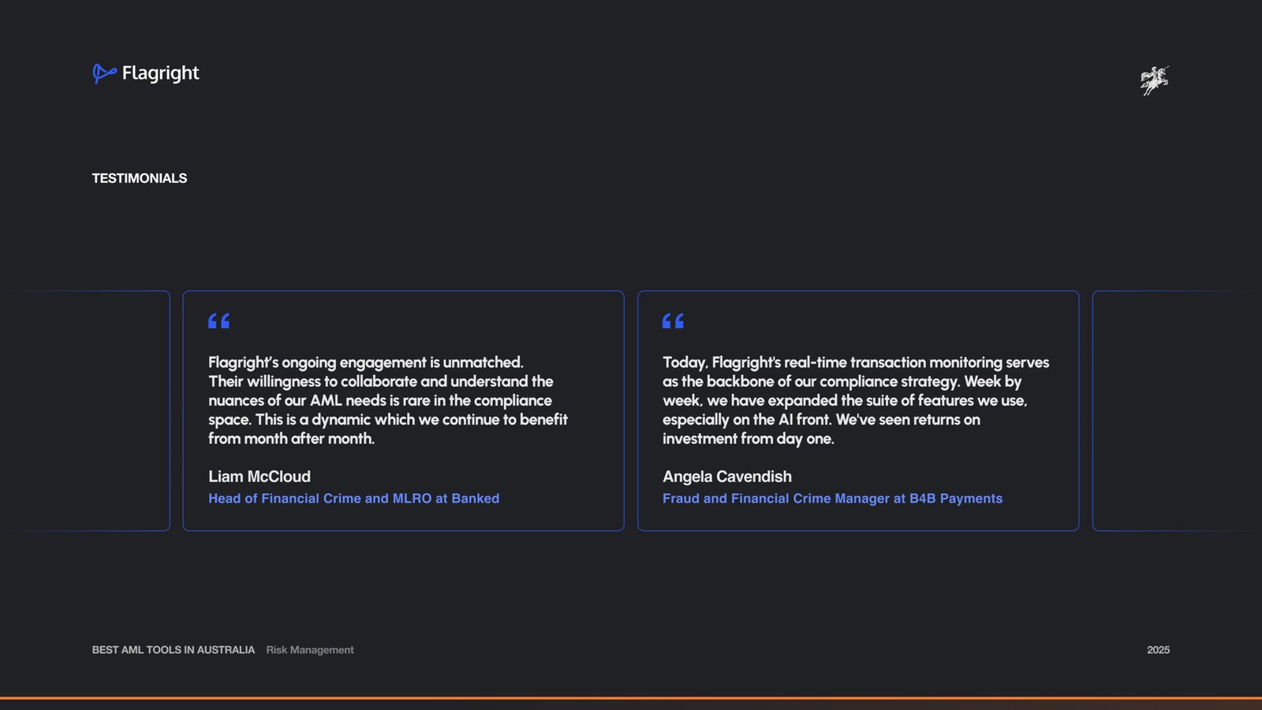Click the Flagright wordmark text

160,73
